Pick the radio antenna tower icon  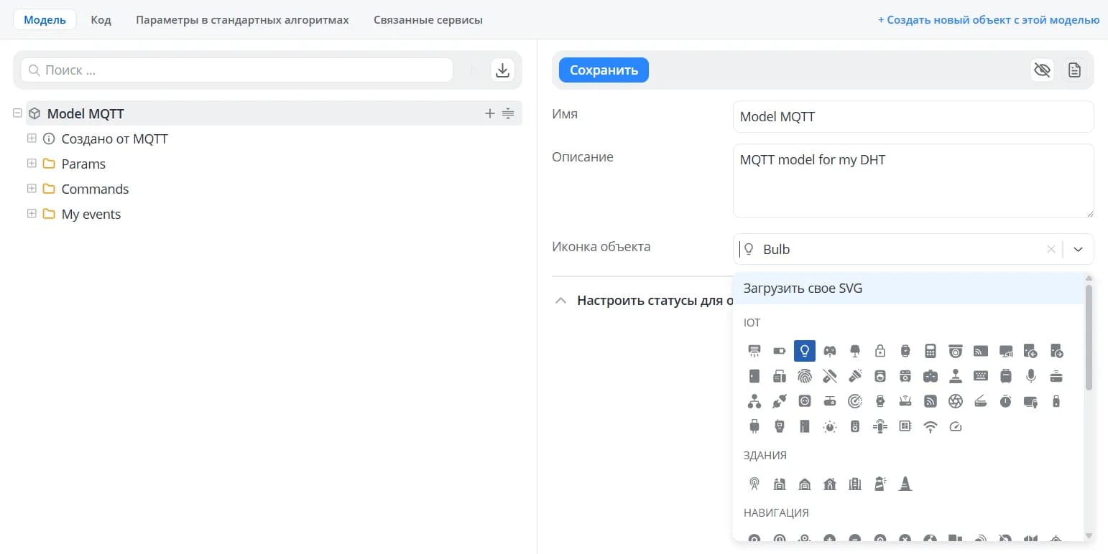[x=754, y=484]
